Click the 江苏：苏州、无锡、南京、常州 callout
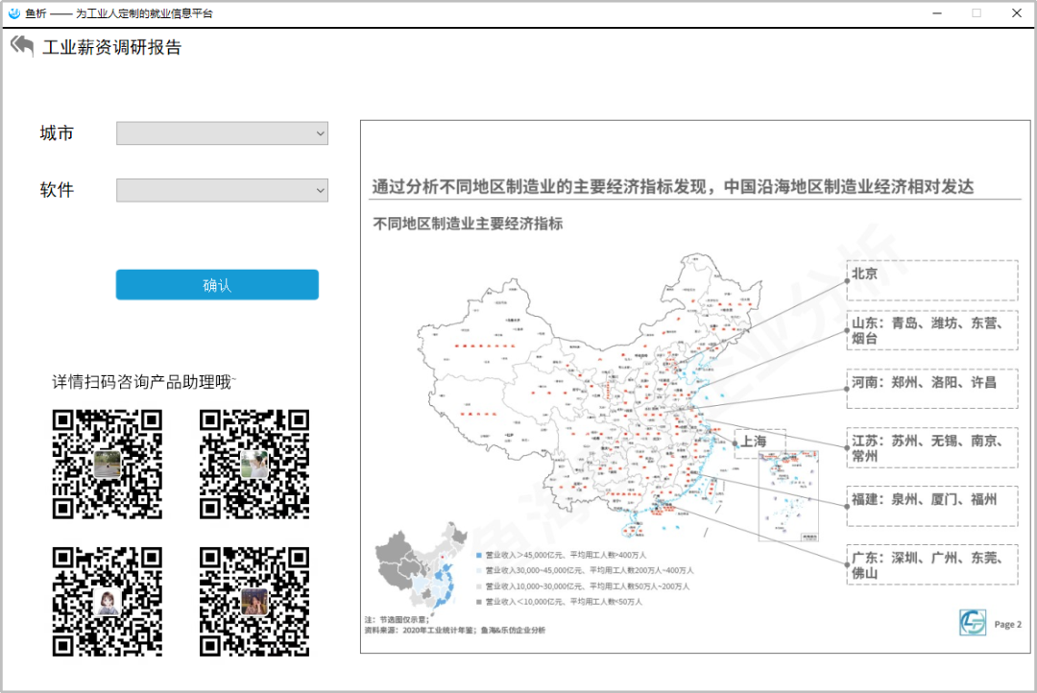Viewport: 1037px width, 693px height. click(931, 447)
